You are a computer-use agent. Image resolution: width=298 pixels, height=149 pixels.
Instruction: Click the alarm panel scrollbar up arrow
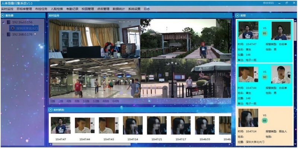click(x=295, y=21)
